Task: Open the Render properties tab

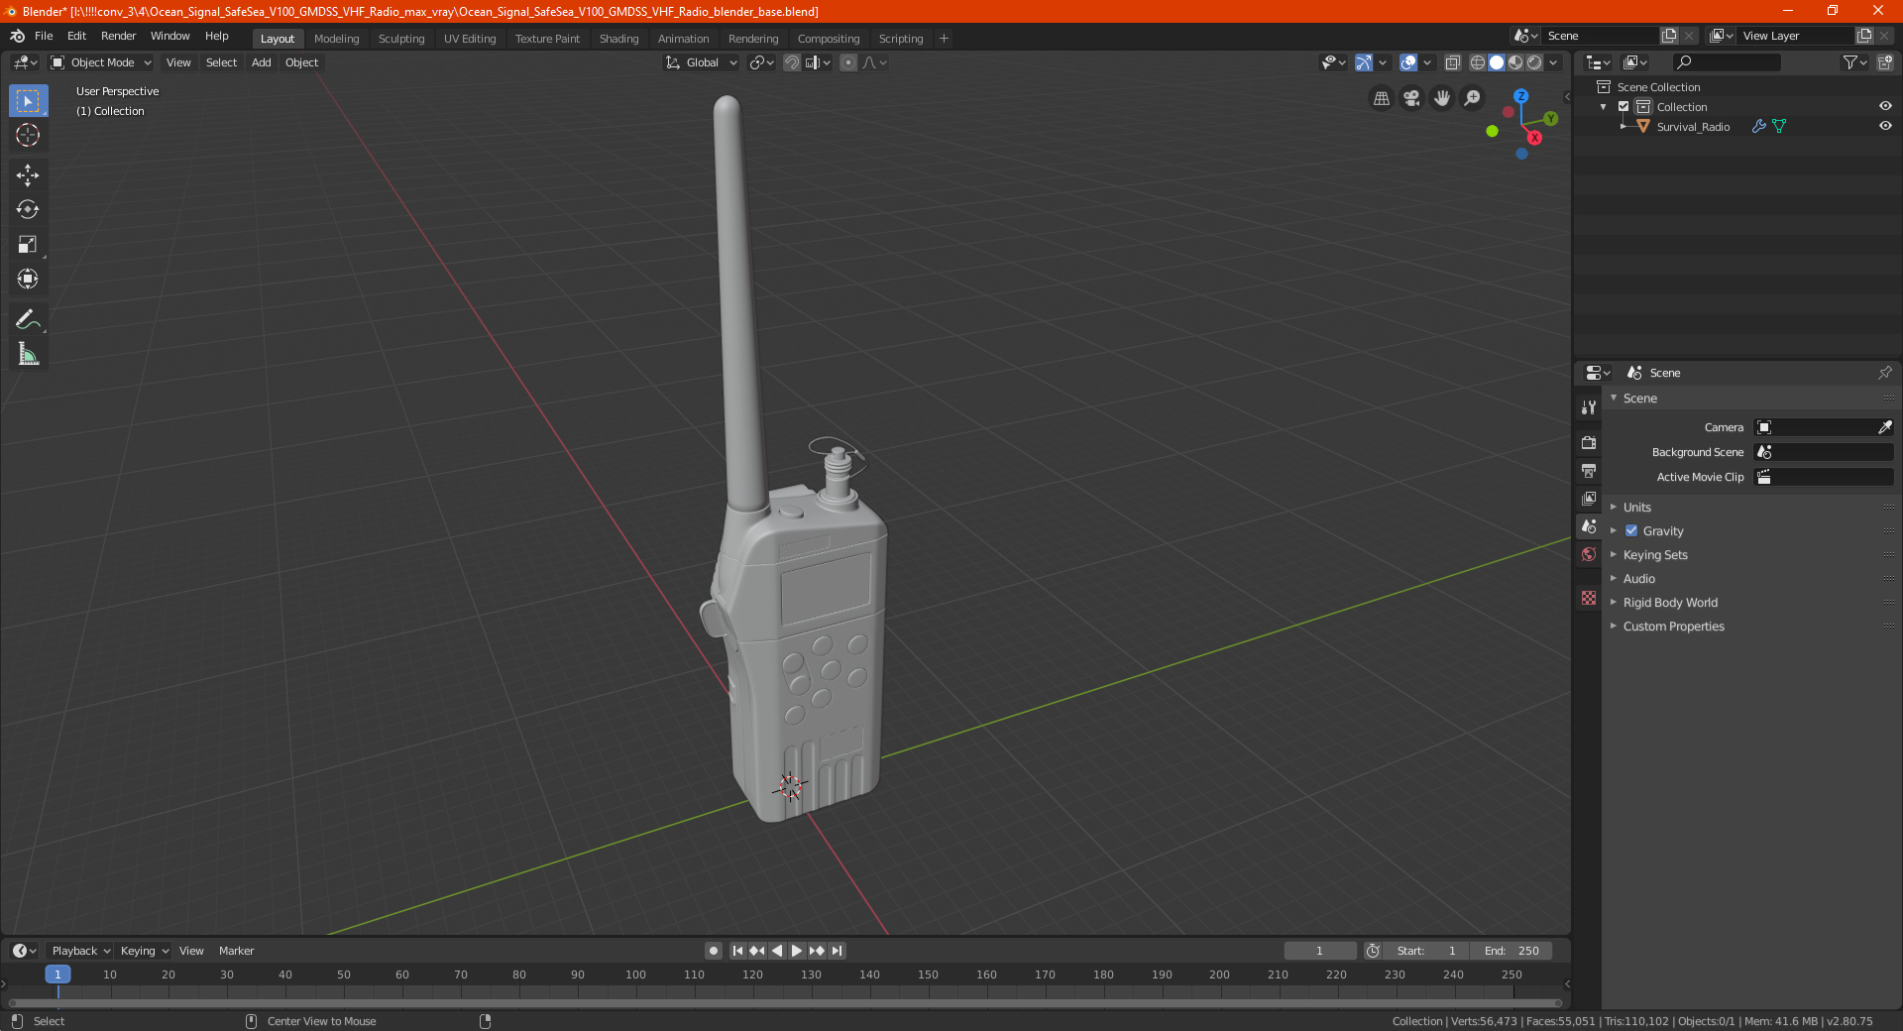Action: 1589,442
